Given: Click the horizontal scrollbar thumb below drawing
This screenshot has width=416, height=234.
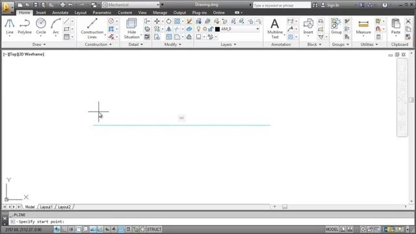Looking at the screenshot, I should click(285, 207).
